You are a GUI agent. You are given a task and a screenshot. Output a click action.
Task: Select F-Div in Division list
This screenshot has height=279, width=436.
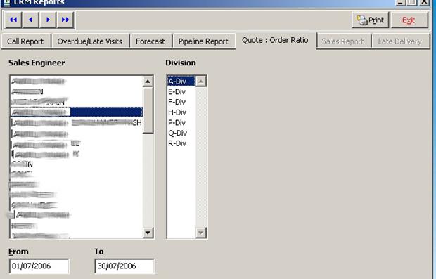click(181, 102)
